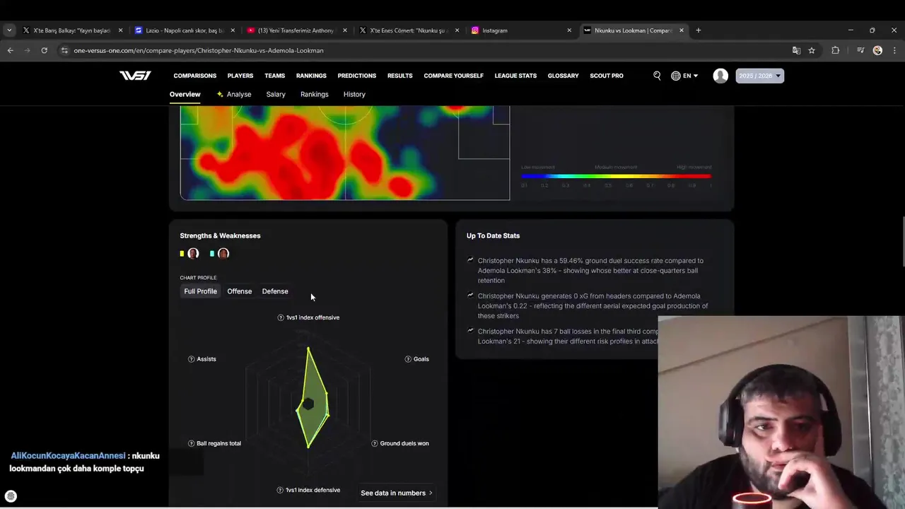The image size is (905, 509).
Task: Close the Instagram tab
Action: pos(569,30)
